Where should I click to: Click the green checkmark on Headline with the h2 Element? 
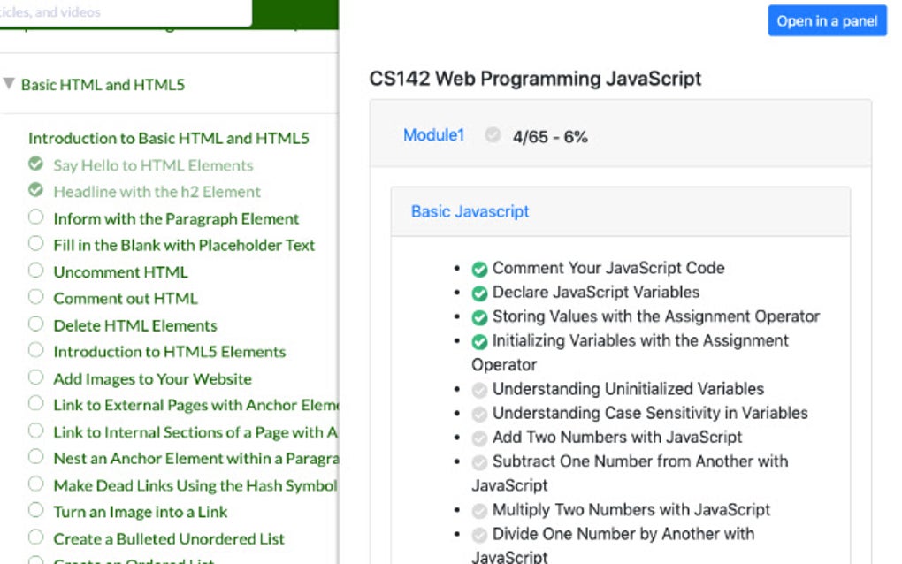pyautogui.click(x=36, y=192)
